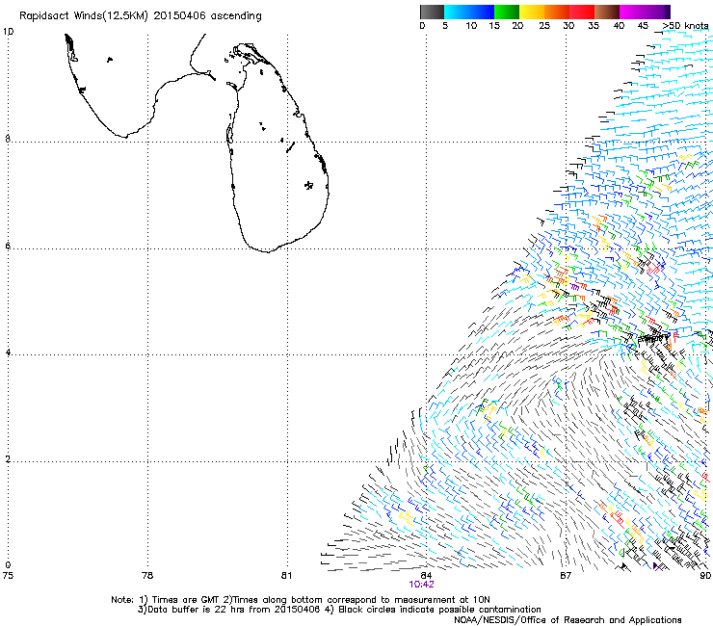Click the cyan-blue 5-15 knots legend swatch
Screen dimensions: 713x626
tap(469, 12)
